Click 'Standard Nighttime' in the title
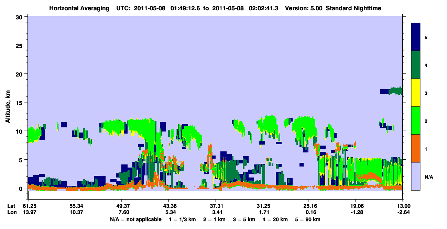447x229 pixels. (353, 8)
